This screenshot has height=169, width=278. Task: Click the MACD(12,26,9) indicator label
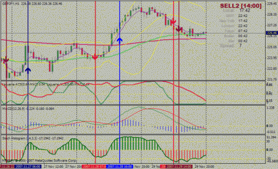tap(13, 109)
